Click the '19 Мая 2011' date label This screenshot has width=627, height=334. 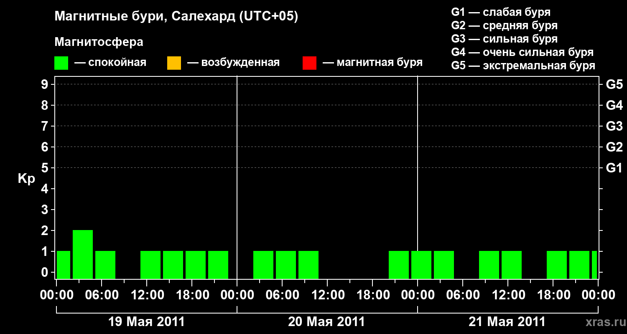146,322
